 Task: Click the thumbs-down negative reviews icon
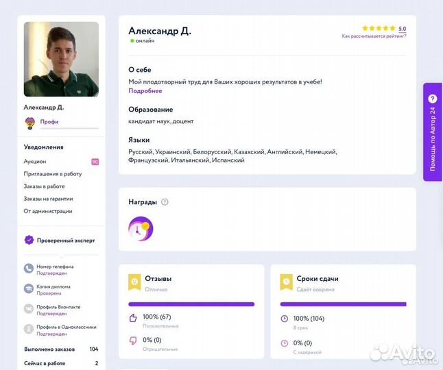[x=133, y=341]
